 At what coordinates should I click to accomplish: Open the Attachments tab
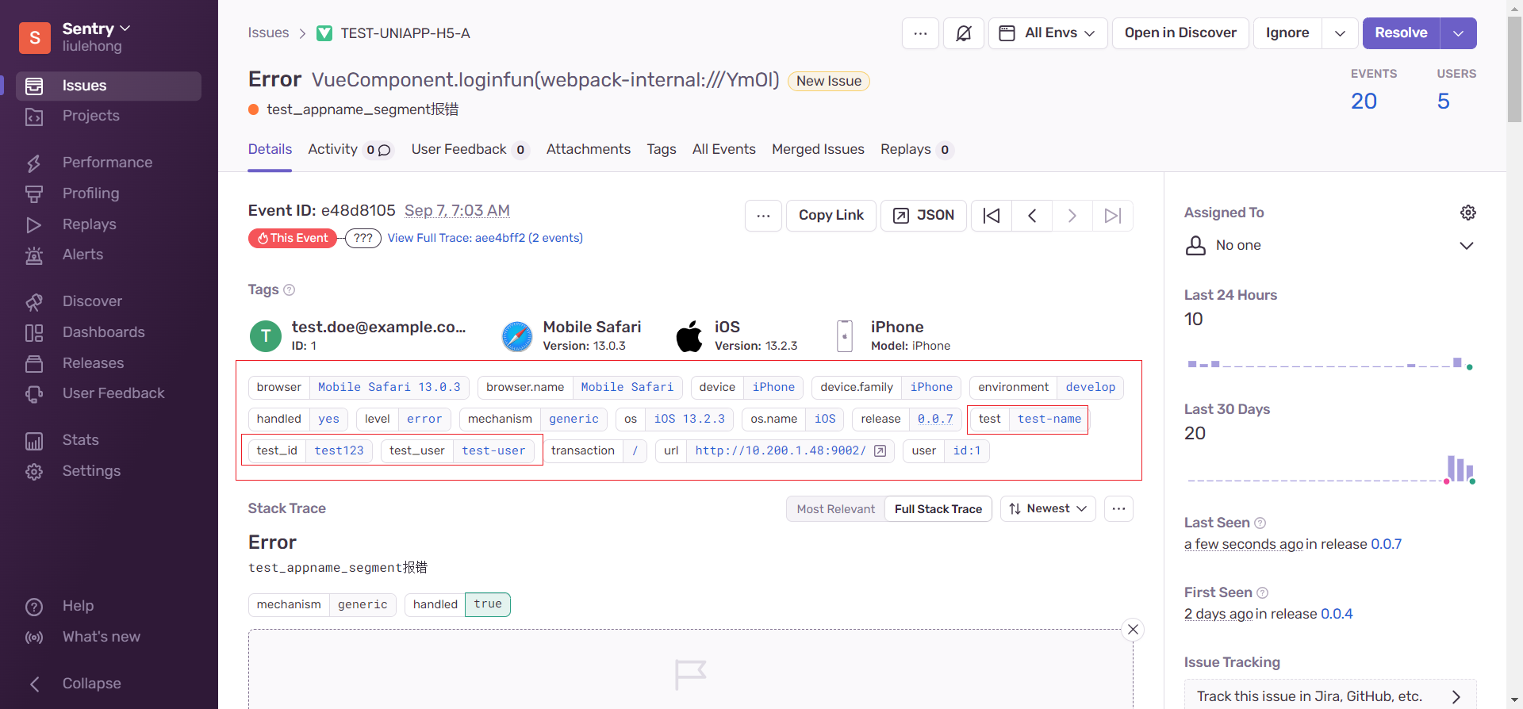(589, 150)
